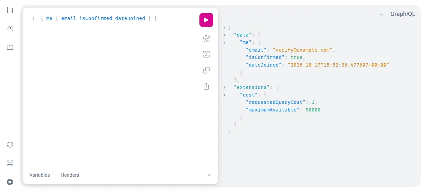Open the documentation explorer icon
The height and width of the screenshot is (192, 426).
click(x=10, y=10)
